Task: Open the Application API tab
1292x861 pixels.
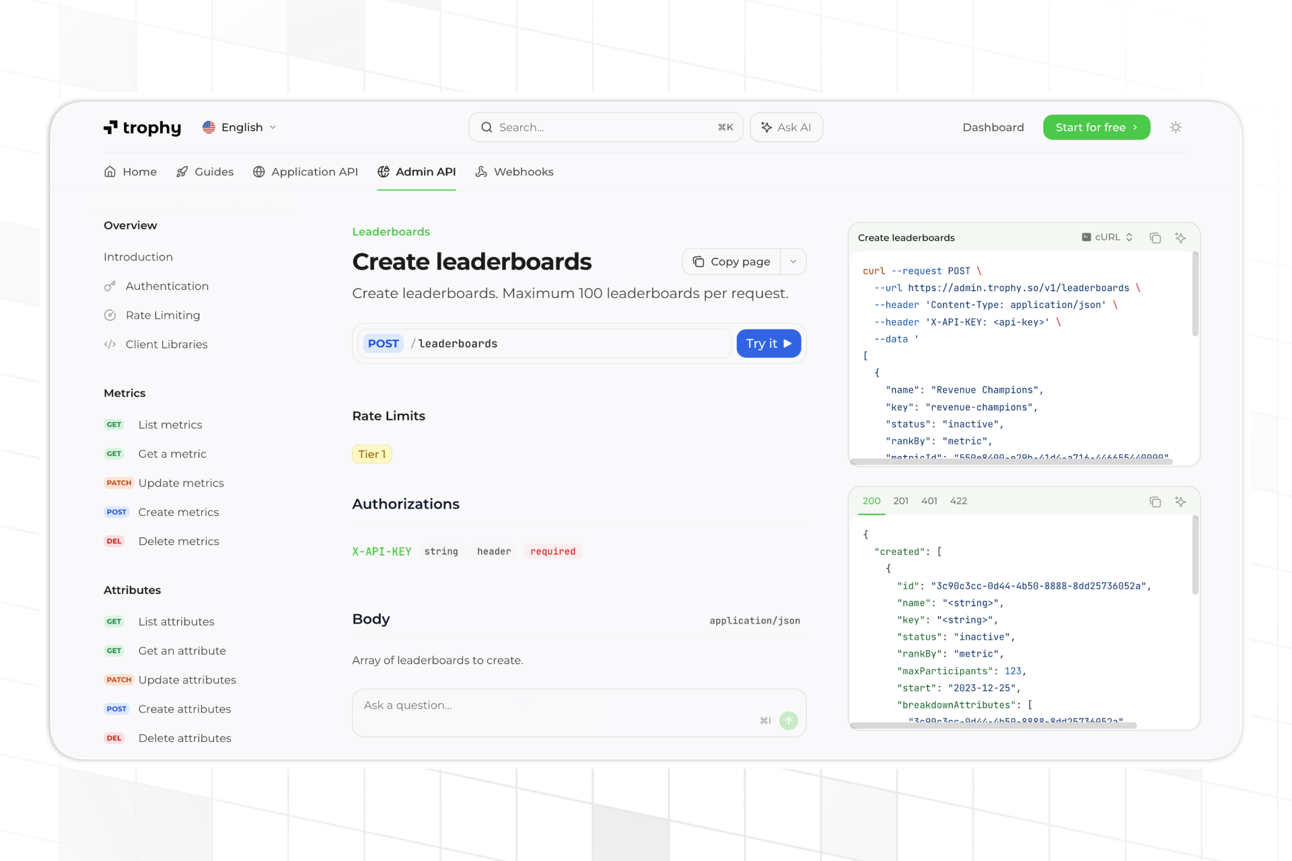Action: [x=306, y=172]
